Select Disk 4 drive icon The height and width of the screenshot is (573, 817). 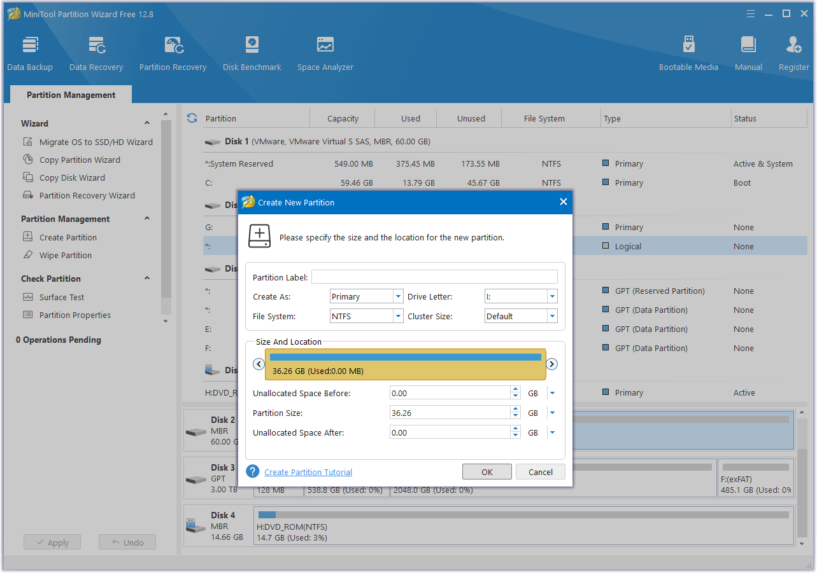pos(196,526)
